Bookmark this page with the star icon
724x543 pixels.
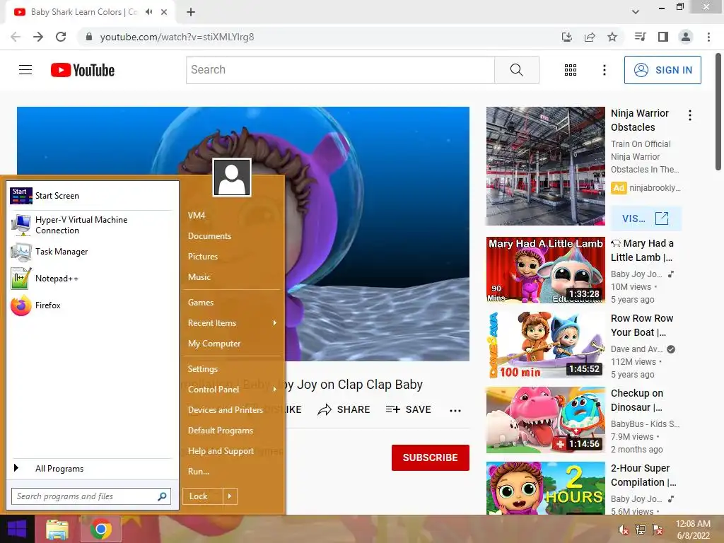612,37
